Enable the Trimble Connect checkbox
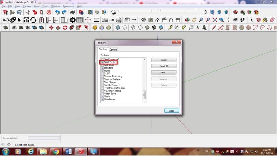The width and height of the screenshot is (277, 156). point(102,85)
